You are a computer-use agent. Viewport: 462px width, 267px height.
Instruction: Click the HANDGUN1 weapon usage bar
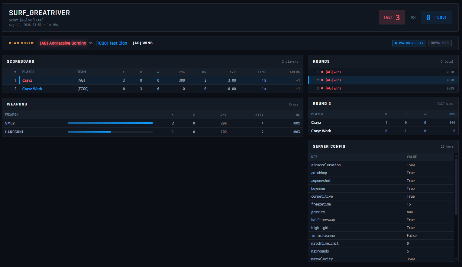pyautogui.click(x=110, y=132)
